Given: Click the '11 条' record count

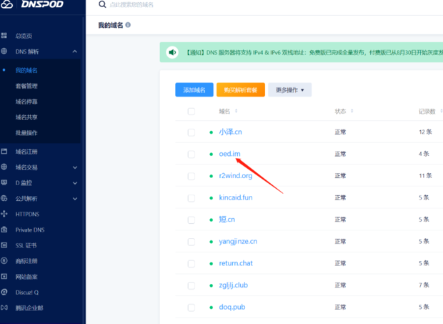Looking at the screenshot, I should pos(425,175).
